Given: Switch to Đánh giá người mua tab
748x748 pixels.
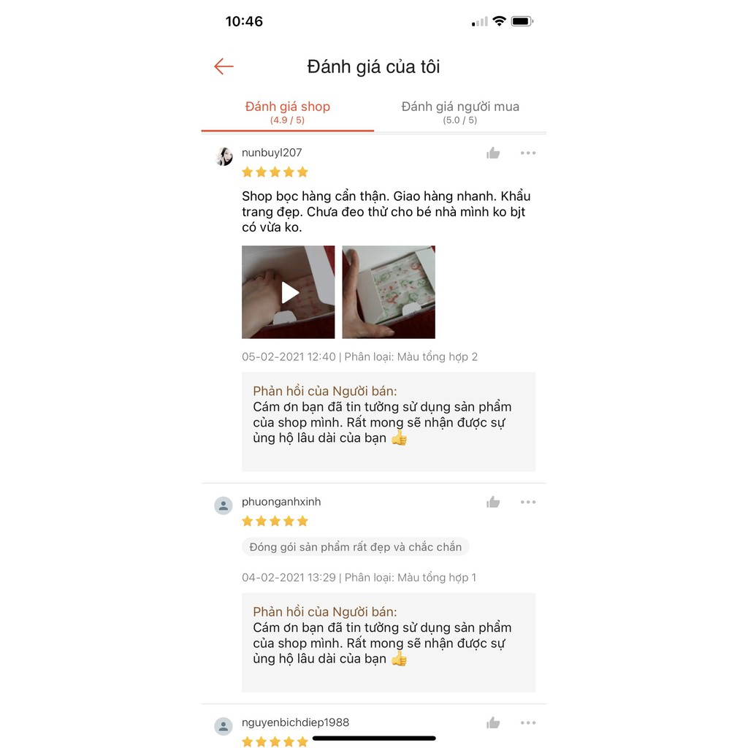Looking at the screenshot, I should 460,112.
